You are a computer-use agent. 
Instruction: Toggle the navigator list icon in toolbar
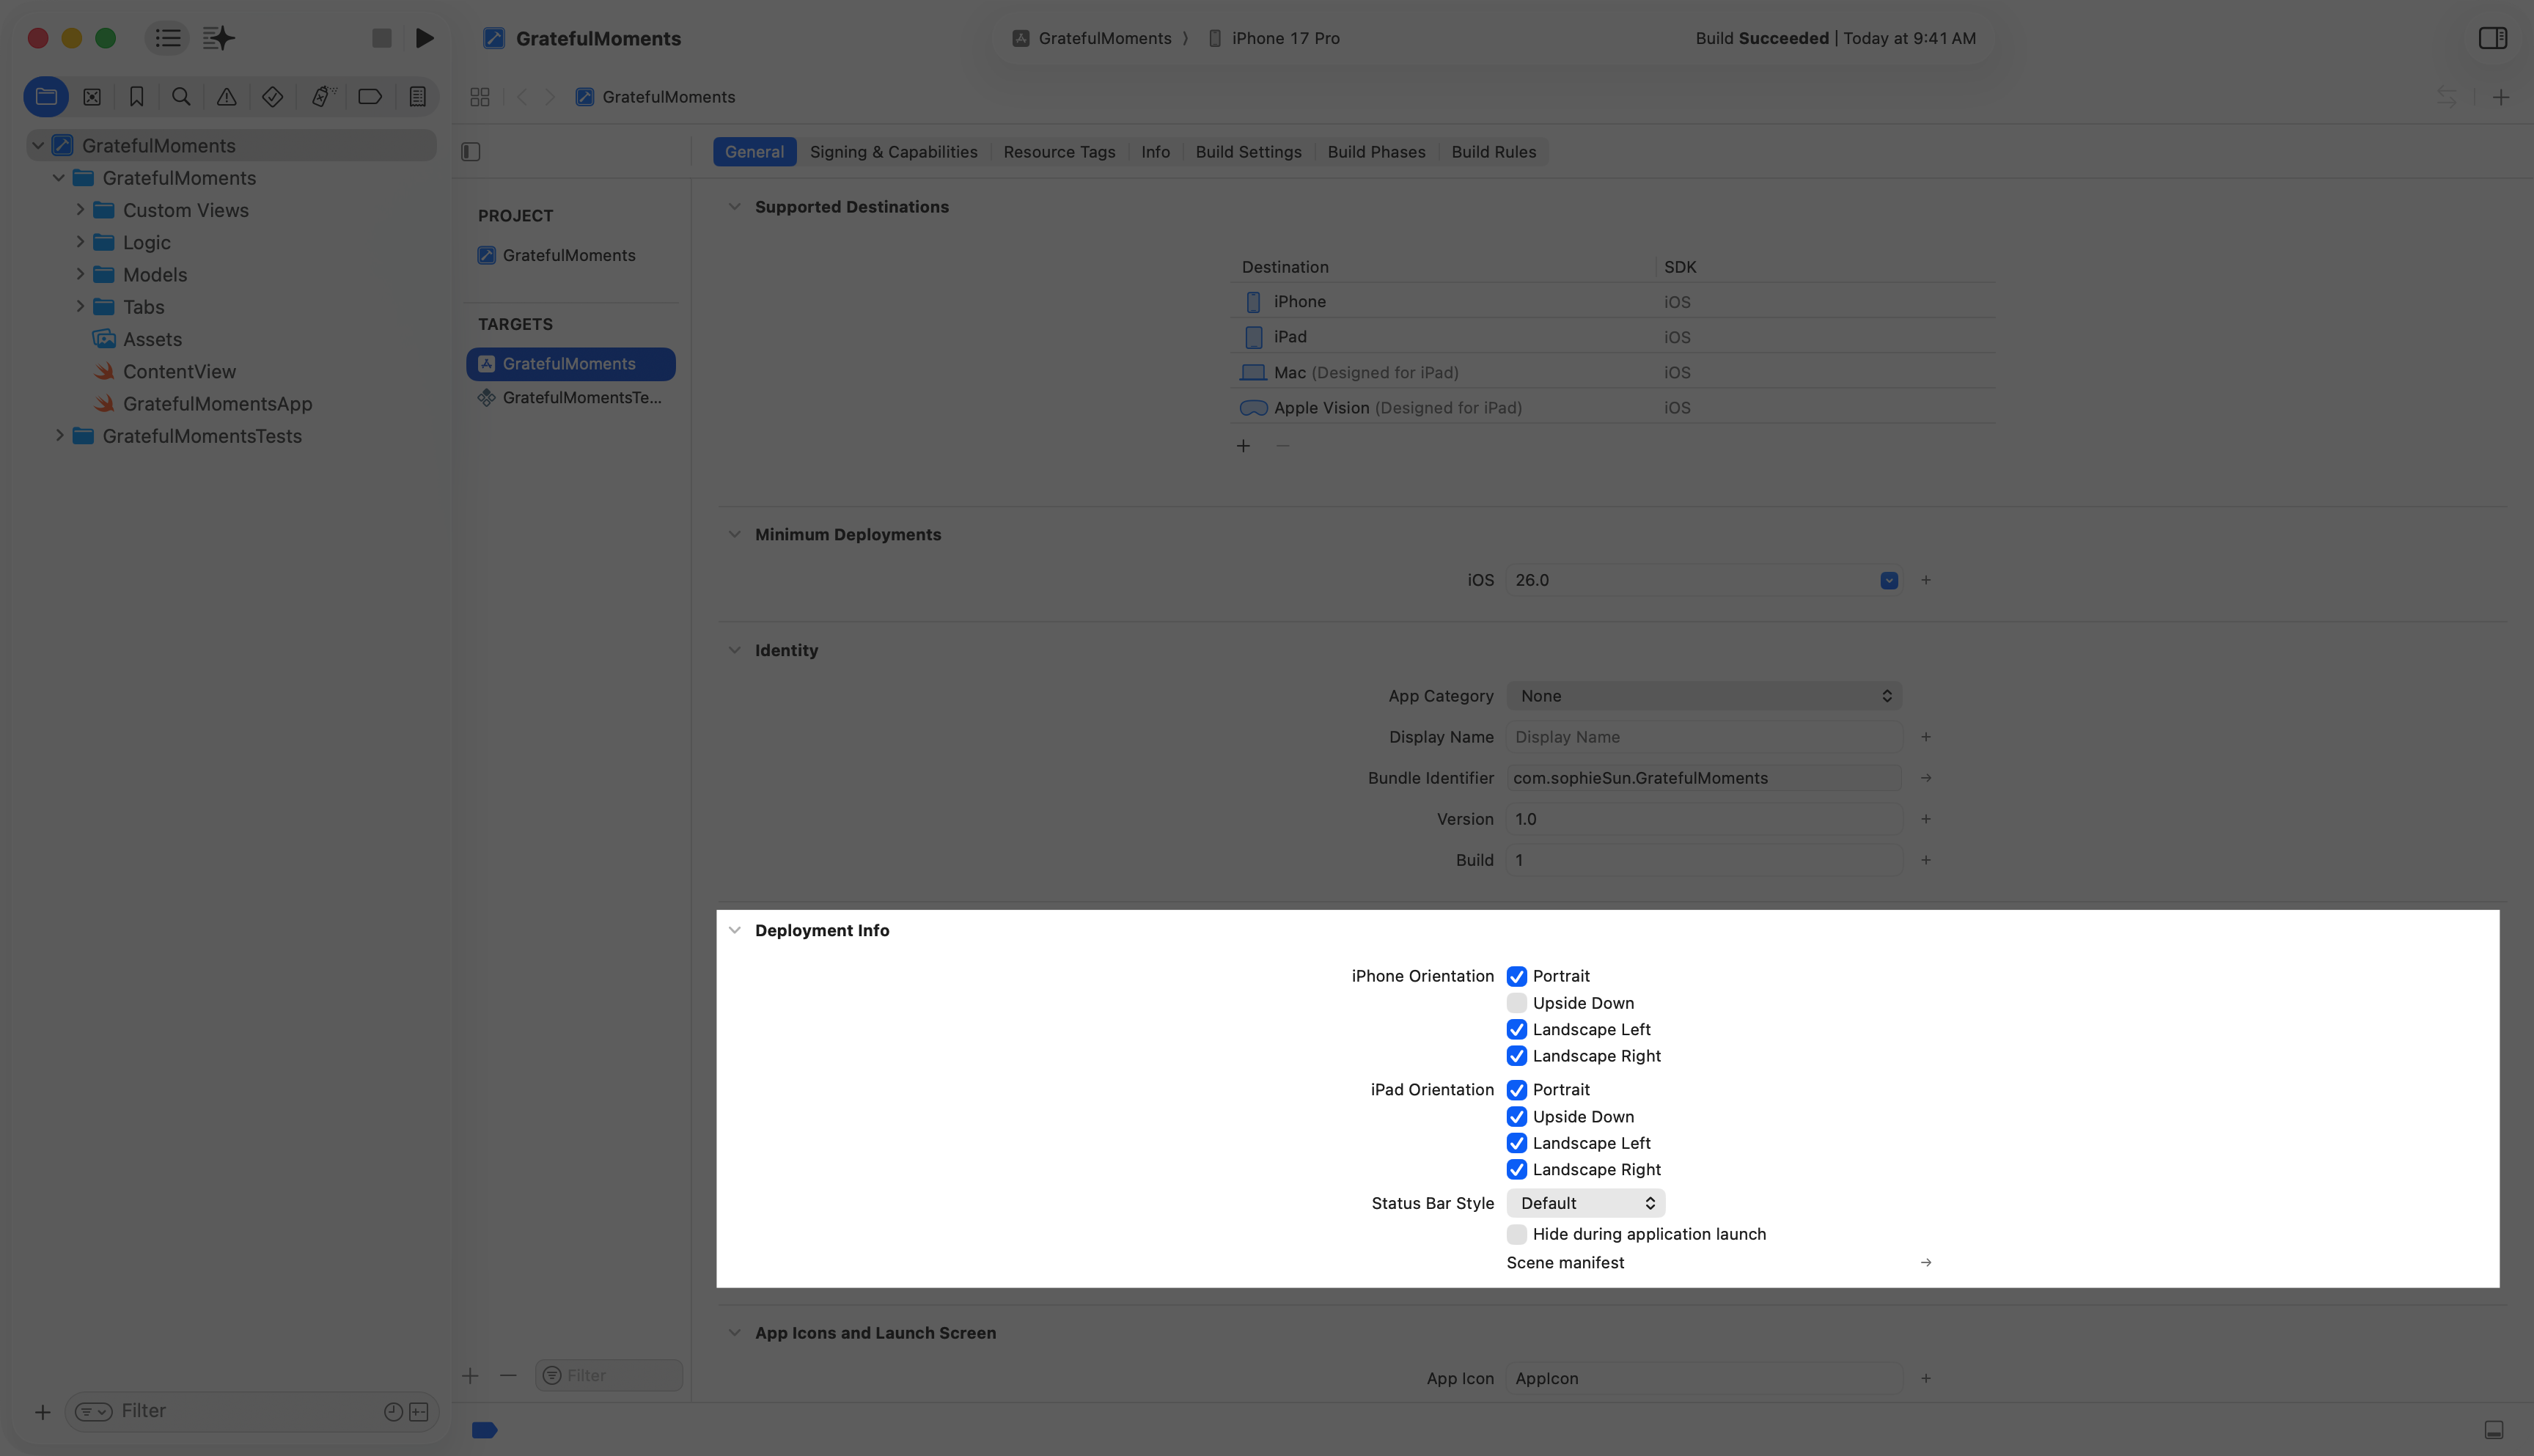[x=168, y=38]
